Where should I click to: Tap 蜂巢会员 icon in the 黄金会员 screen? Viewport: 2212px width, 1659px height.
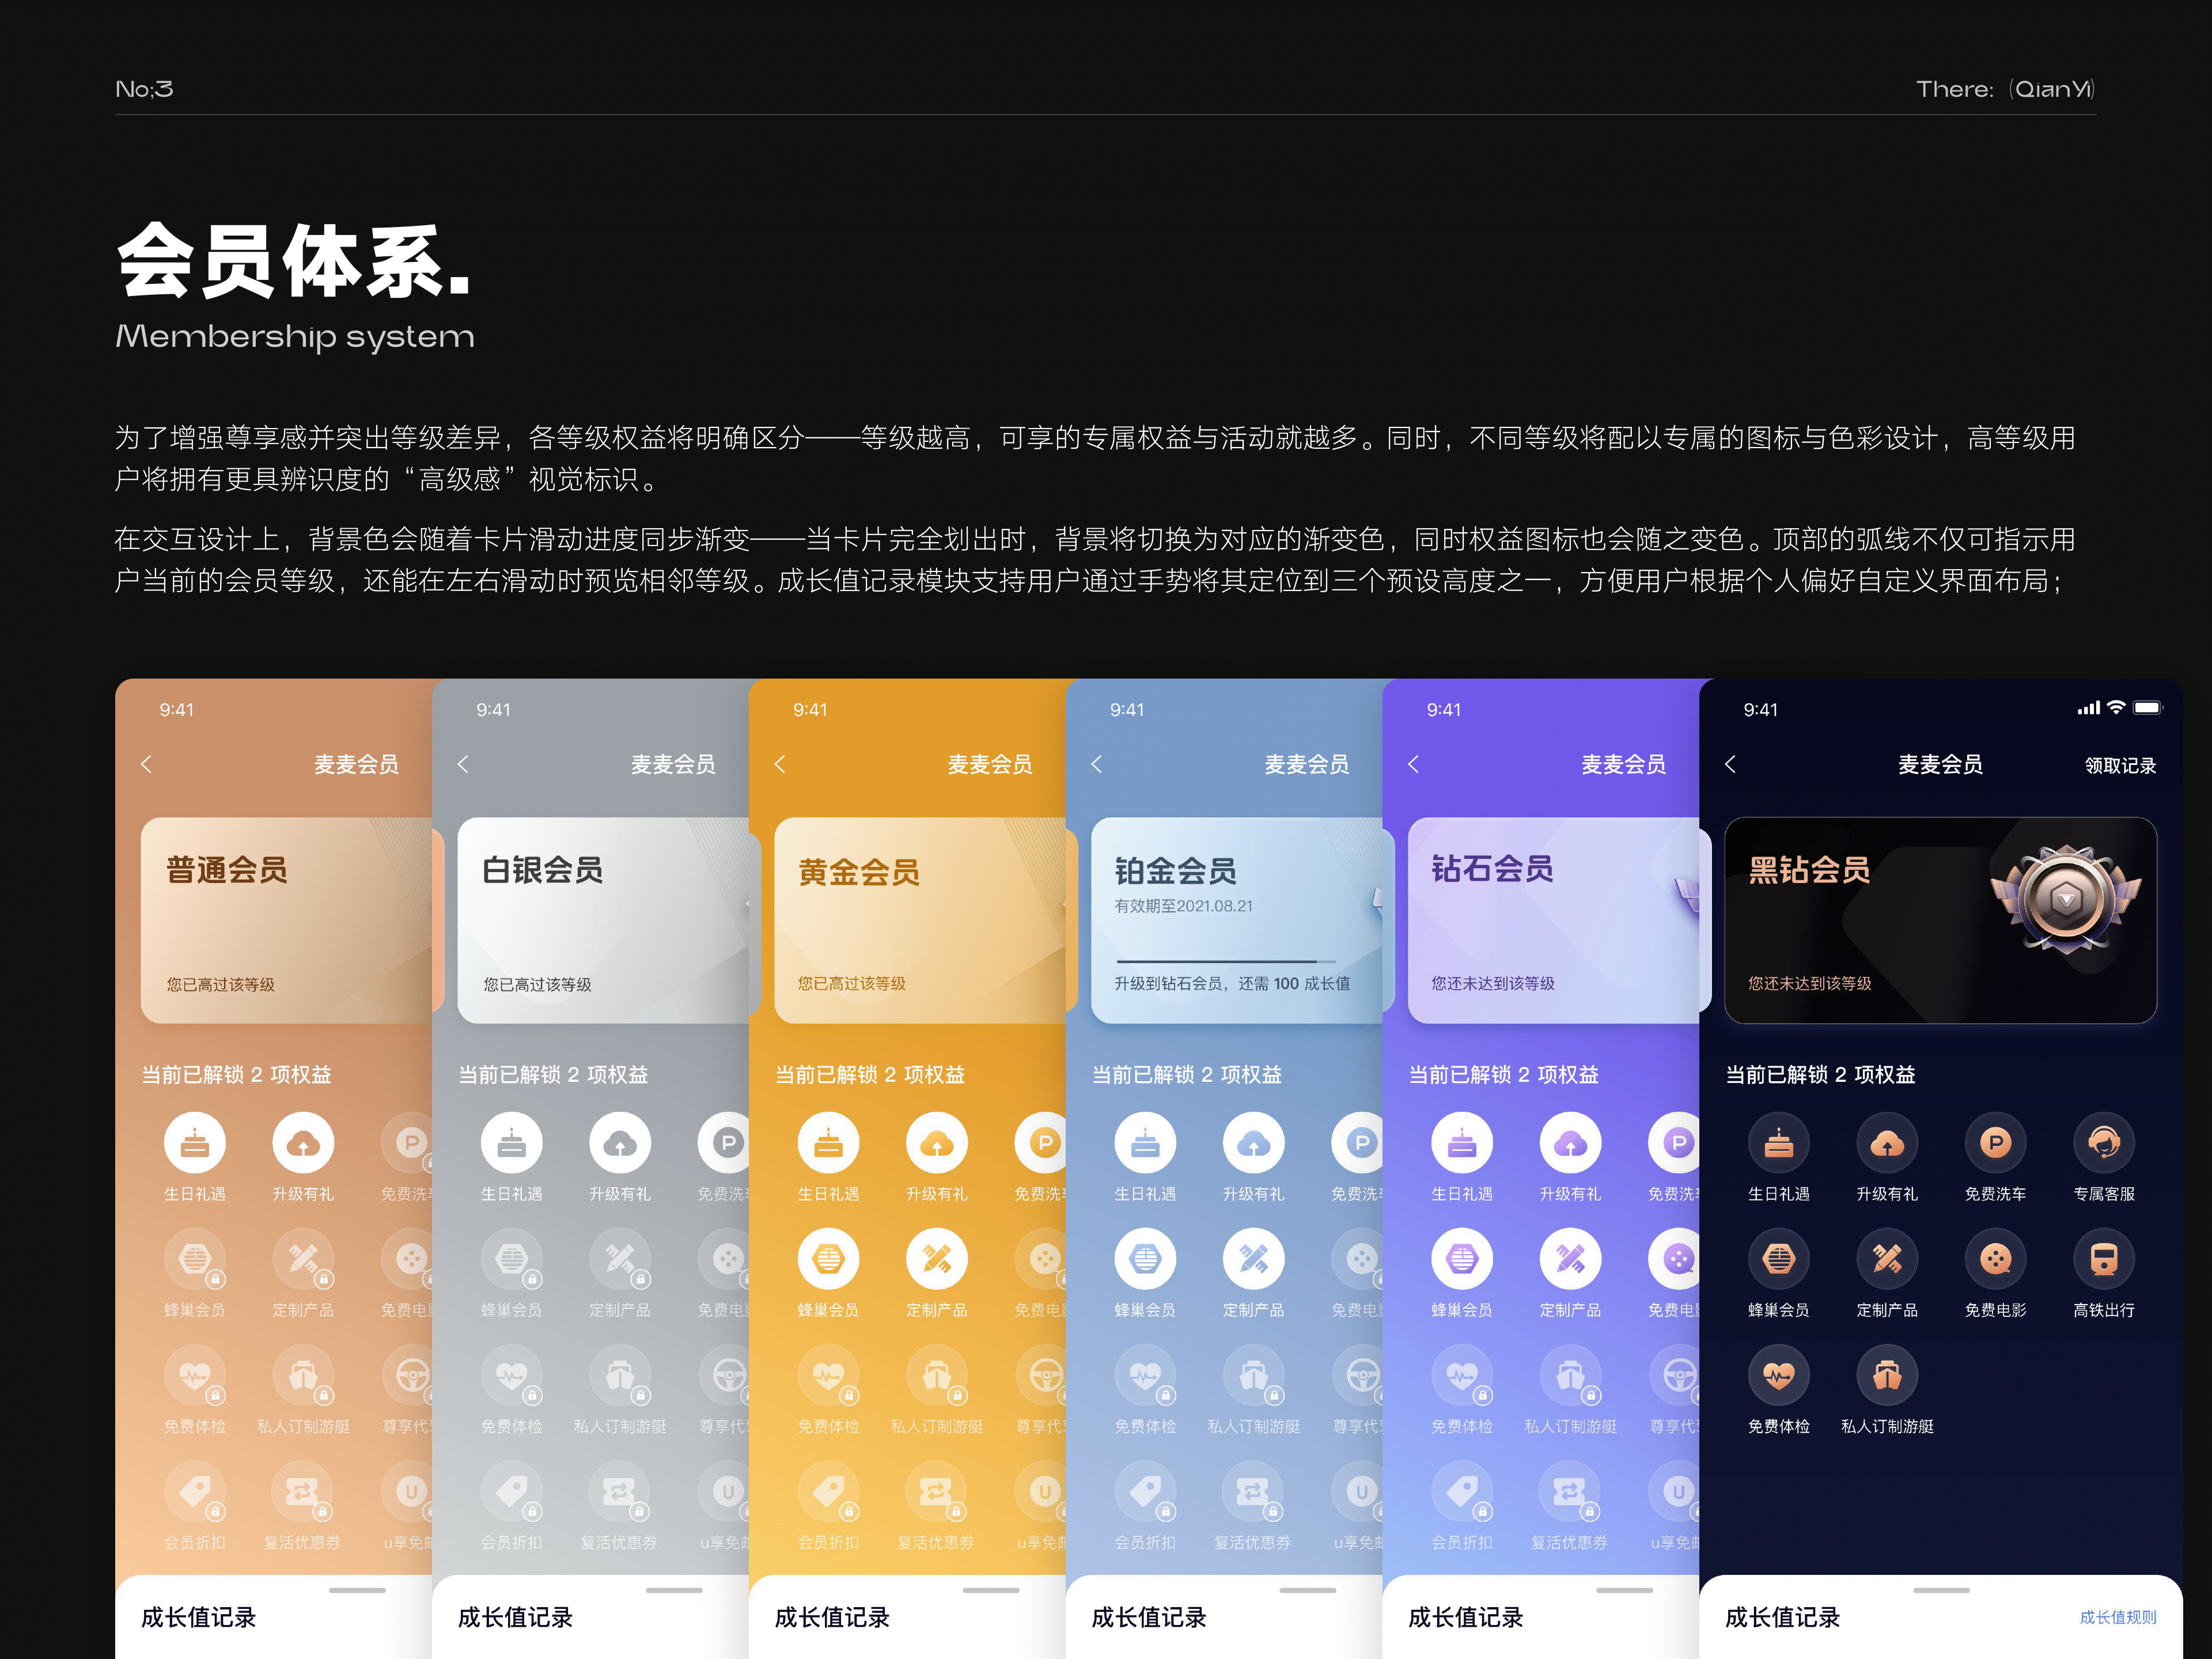[x=828, y=1259]
